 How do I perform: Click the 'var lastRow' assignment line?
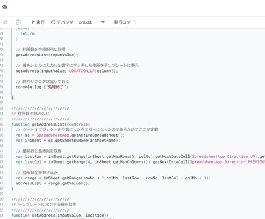[141, 157]
